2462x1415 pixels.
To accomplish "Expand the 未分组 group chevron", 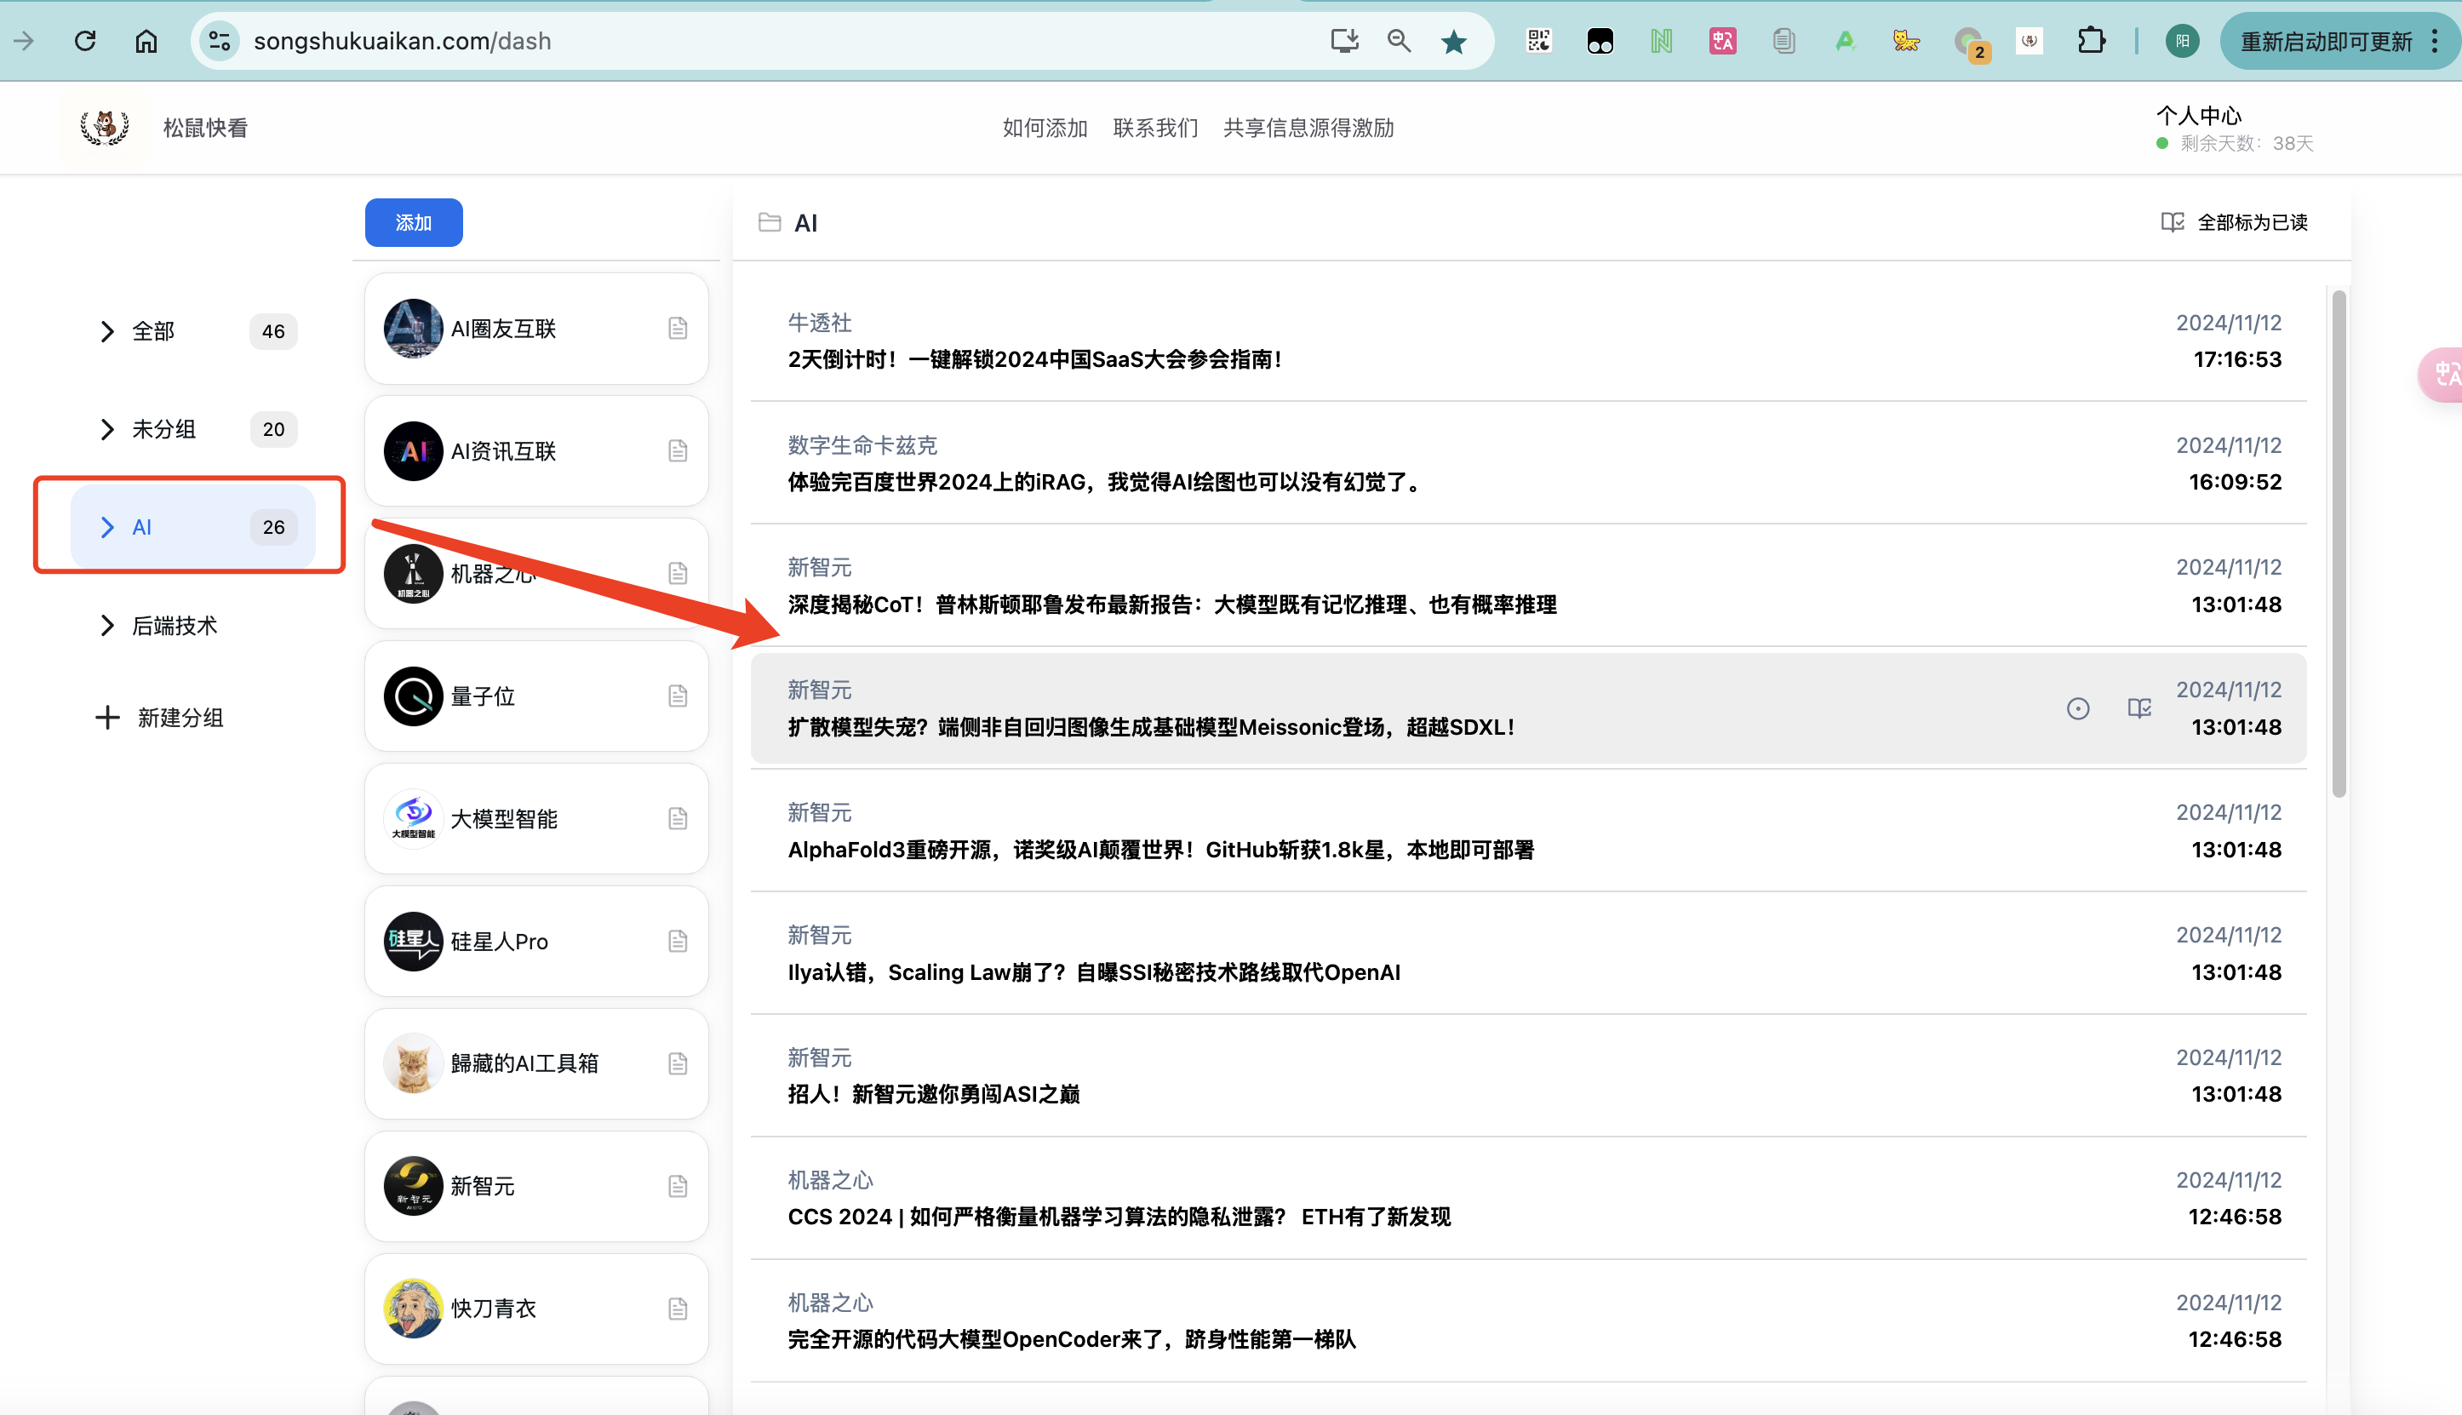I will point(107,430).
